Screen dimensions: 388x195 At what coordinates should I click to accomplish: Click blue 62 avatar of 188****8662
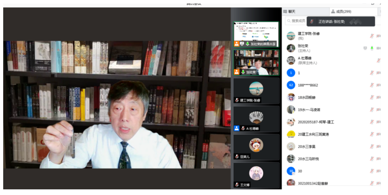(291, 85)
